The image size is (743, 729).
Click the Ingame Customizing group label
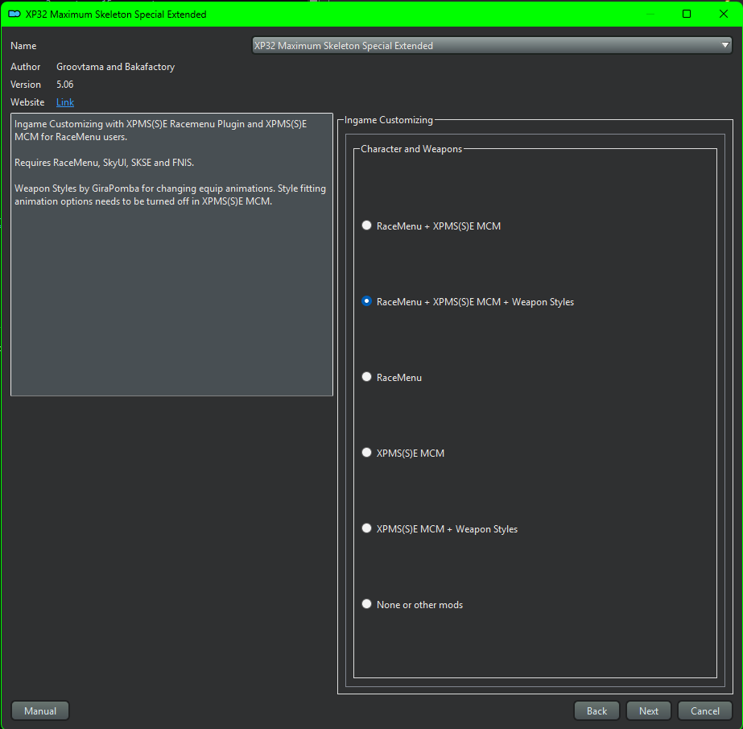tap(389, 120)
